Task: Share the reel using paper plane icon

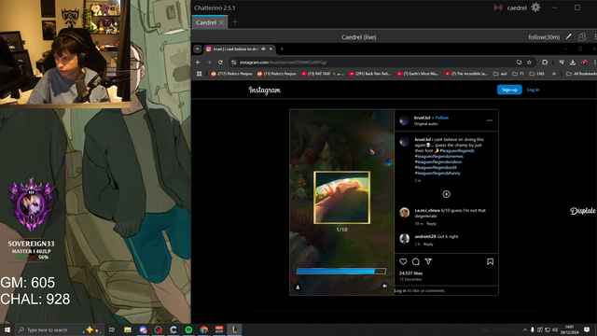Action: pyautogui.click(x=428, y=261)
